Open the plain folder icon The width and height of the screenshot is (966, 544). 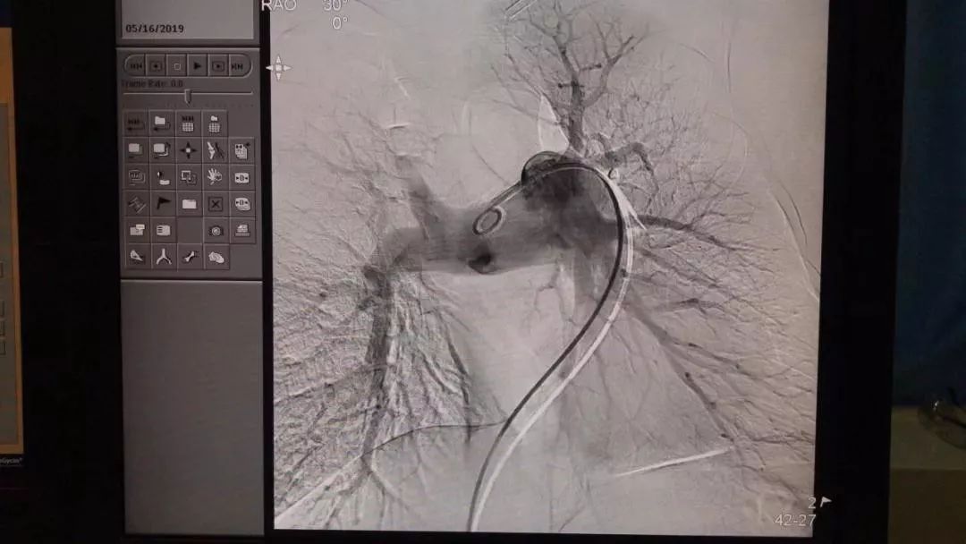(x=188, y=204)
